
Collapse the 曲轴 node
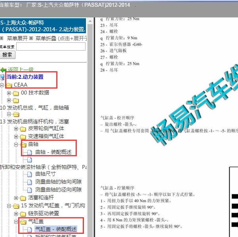coord(16,144)
